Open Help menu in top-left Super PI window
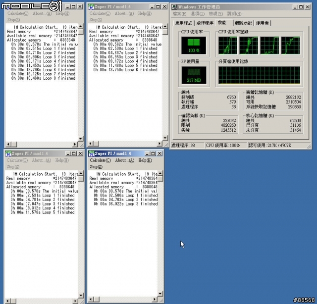The height and width of the screenshot is (304, 317). (x=62, y=13)
